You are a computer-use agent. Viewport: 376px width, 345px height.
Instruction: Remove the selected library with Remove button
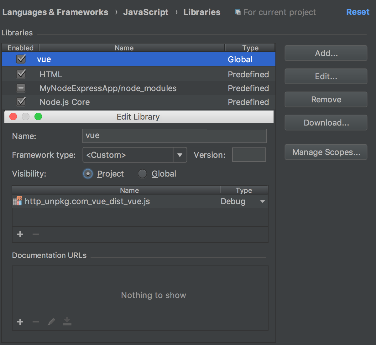coord(326,99)
